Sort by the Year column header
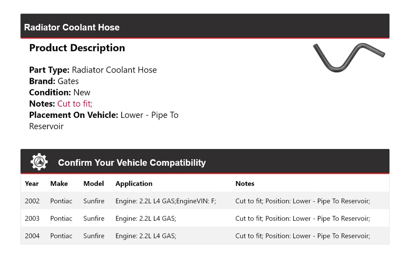 (32, 184)
